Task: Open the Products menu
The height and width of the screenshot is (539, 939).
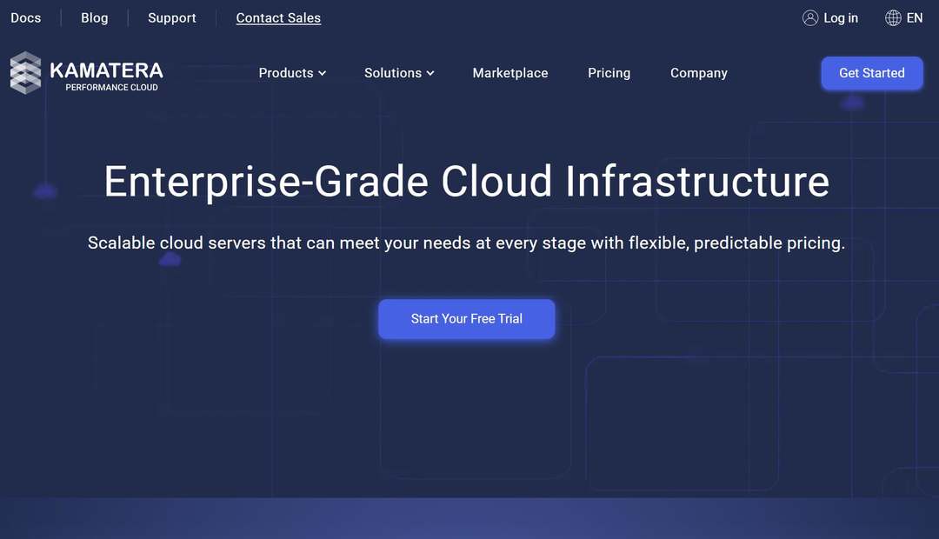Action: coord(285,73)
